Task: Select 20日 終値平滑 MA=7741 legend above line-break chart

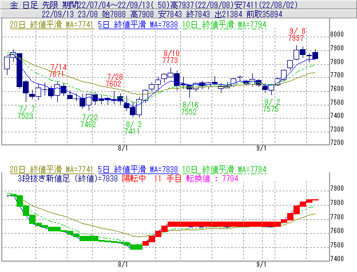Action: pos(51,169)
